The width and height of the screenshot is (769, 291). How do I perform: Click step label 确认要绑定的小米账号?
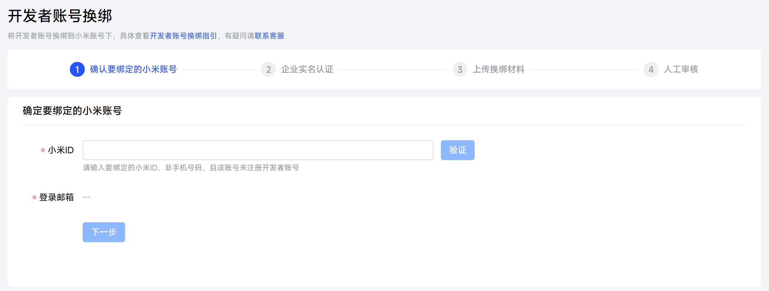tap(133, 69)
